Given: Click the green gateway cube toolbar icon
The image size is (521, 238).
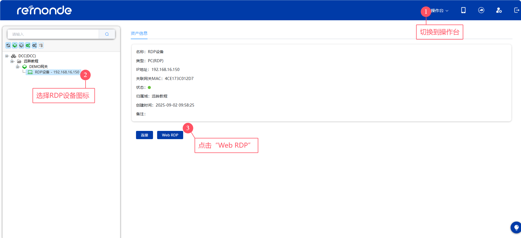Looking at the screenshot, I should 15,45.
